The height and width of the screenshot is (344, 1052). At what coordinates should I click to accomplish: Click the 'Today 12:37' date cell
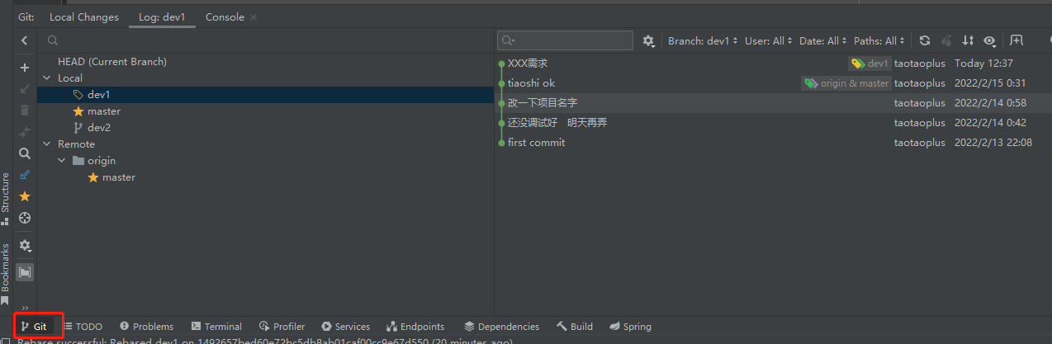(x=983, y=64)
